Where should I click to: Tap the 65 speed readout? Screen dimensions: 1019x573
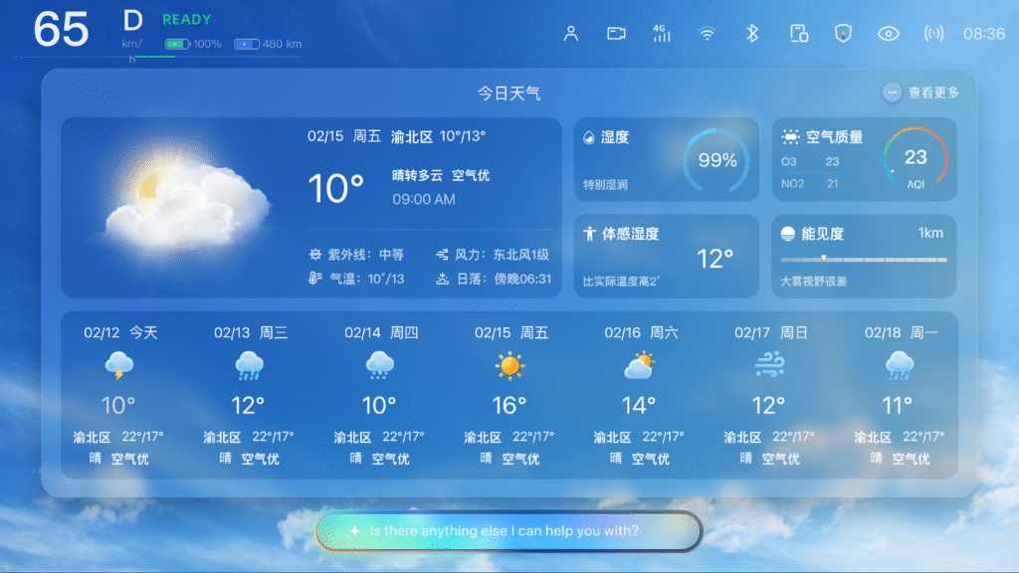[x=61, y=29]
